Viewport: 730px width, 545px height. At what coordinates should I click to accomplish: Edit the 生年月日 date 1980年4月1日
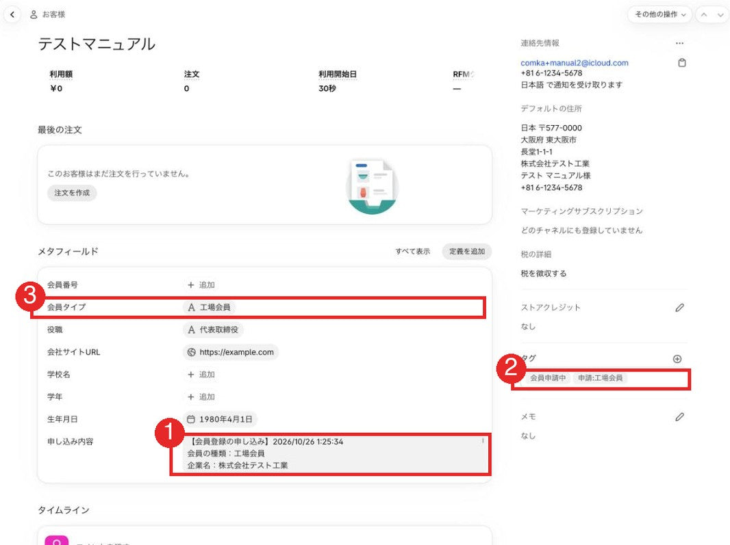pos(220,419)
